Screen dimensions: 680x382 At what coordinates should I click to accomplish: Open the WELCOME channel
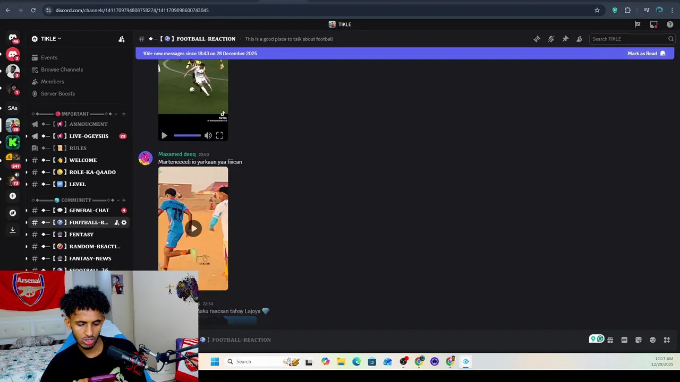point(79,160)
